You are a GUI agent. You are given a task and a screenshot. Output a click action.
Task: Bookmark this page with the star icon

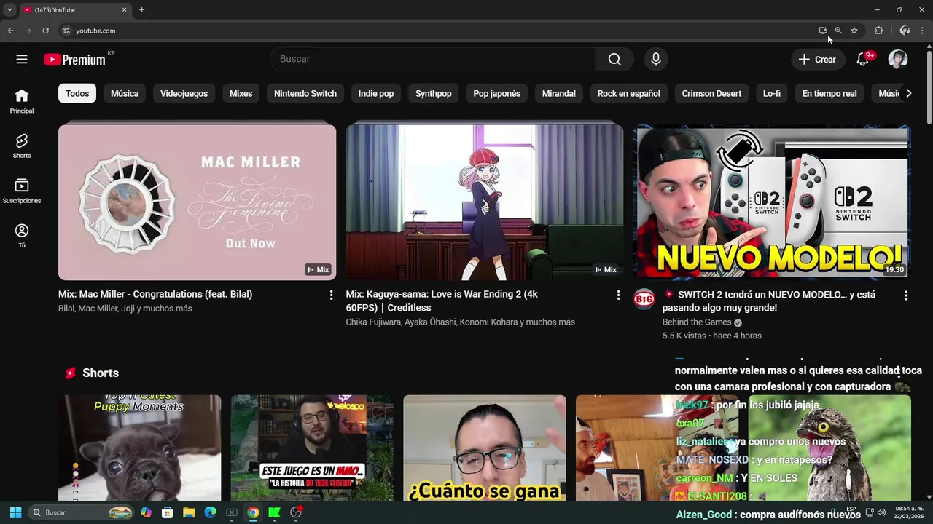[x=854, y=31]
